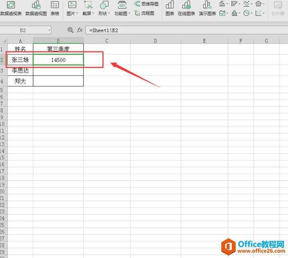Select column E header
288x258 pixels.
[x=204, y=41]
